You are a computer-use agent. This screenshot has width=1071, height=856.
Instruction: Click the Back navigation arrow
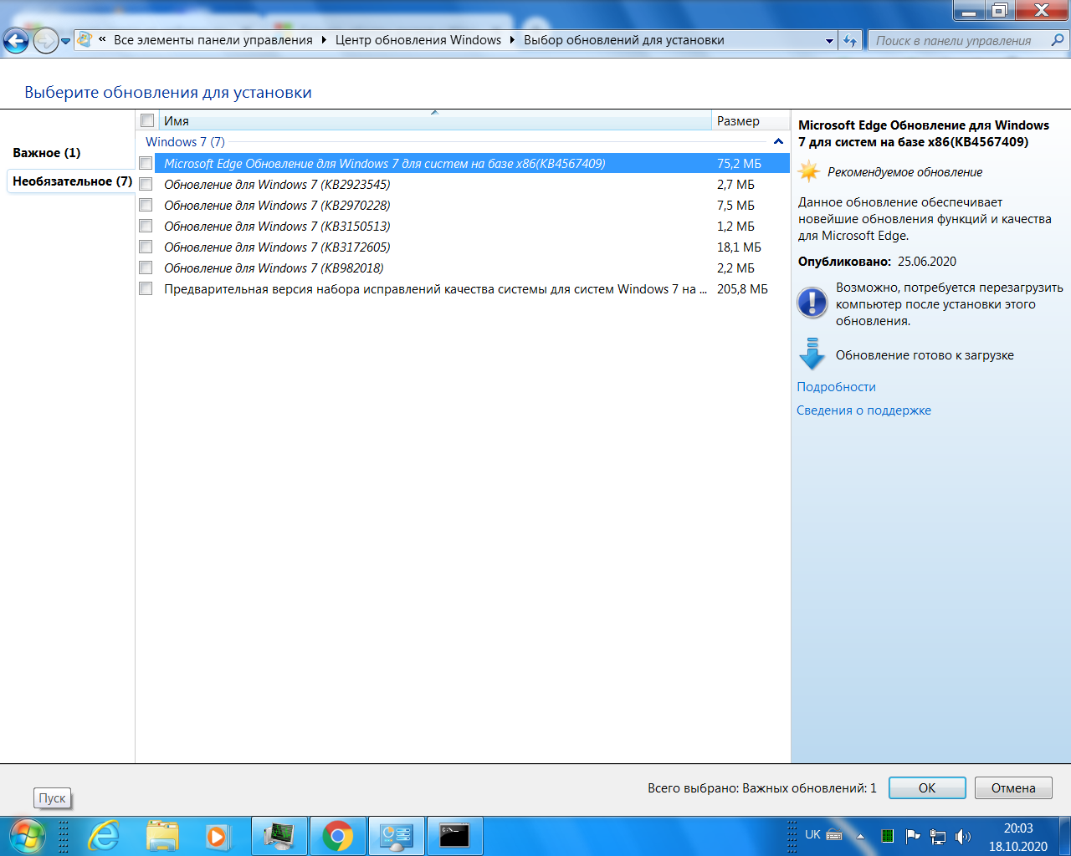[x=16, y=40]
